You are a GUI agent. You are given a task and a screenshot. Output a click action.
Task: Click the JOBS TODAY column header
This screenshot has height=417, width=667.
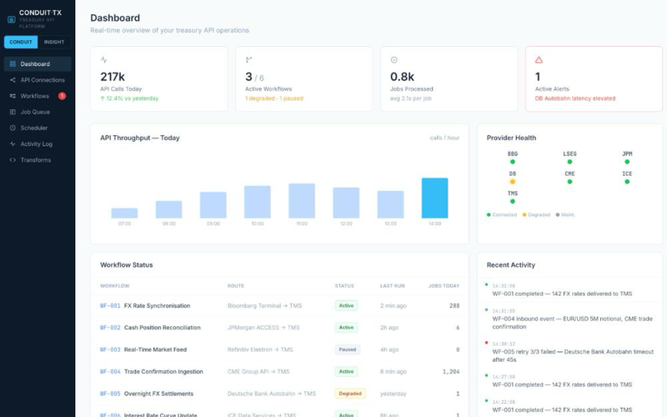click(x=444, y=286)
